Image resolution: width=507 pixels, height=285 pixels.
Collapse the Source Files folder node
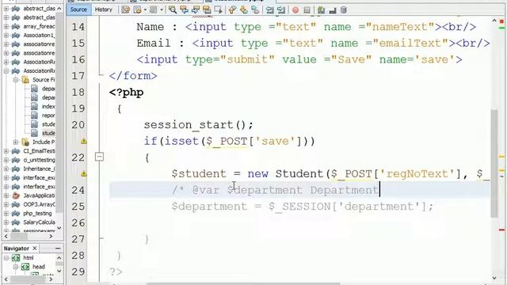point(15,79)
